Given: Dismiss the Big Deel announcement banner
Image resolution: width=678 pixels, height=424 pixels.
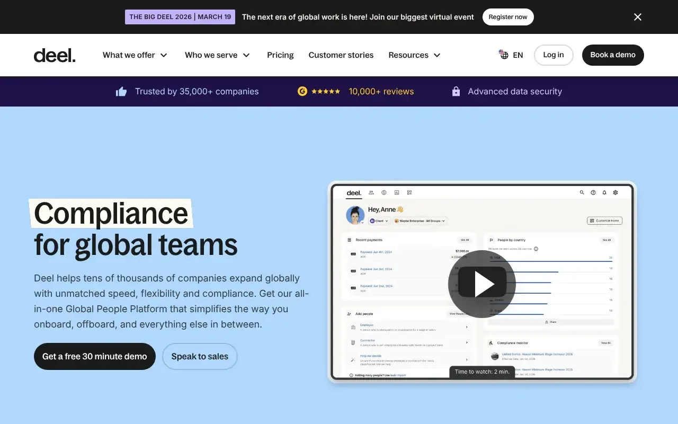Looking at the screenshot, I should click(x=637, y=17).
